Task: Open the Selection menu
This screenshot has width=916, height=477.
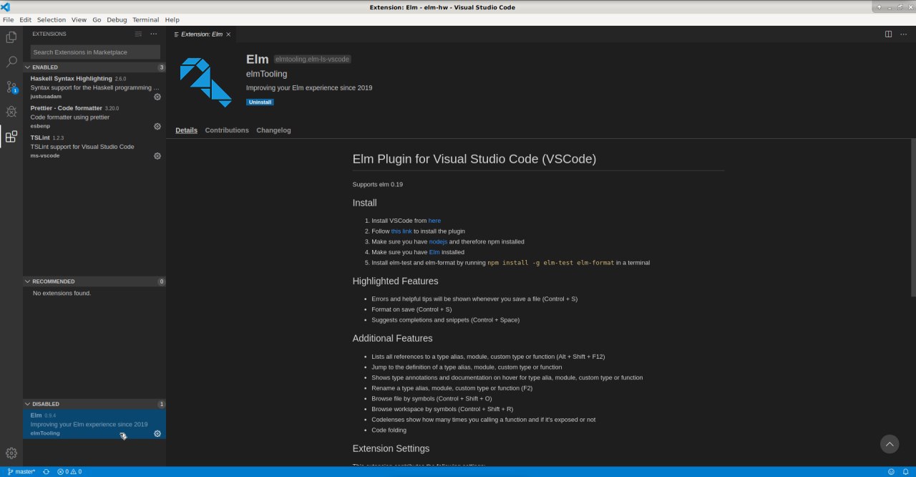Action: click(x=51, y=19)
